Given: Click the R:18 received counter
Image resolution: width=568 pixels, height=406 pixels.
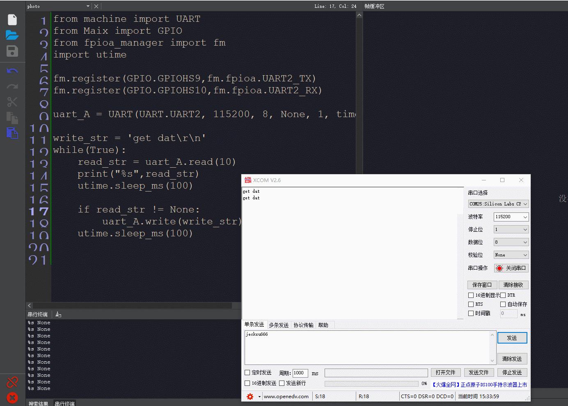Looking at the screenshot, I should click(364, 397).
